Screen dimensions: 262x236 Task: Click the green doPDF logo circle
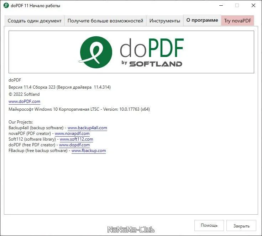tap(96, 52)
